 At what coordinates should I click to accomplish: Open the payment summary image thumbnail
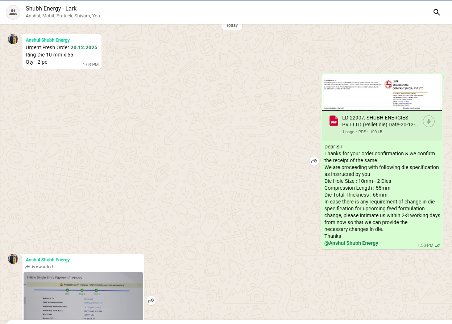[83, 295]
